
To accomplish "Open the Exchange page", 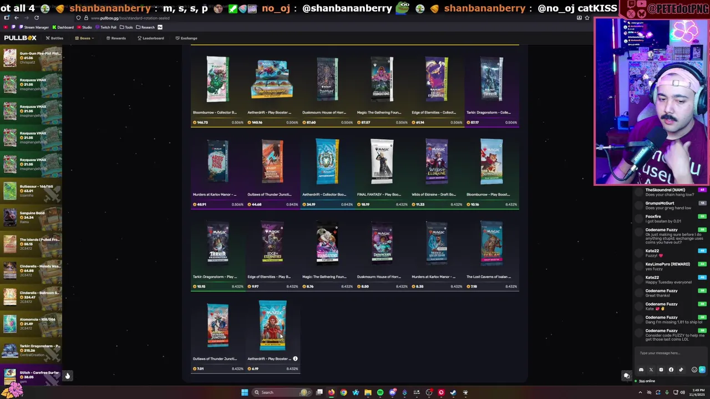I will 186,38.
